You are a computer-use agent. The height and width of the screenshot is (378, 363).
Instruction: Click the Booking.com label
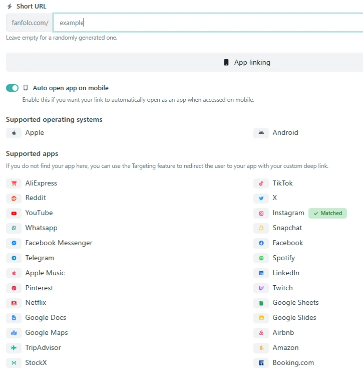[293, 363]
